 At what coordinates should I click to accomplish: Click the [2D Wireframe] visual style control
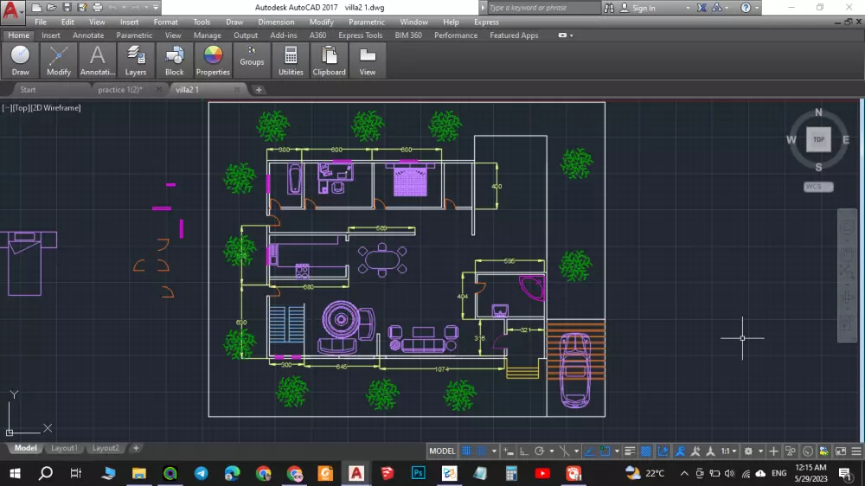(x=55, y=107)
